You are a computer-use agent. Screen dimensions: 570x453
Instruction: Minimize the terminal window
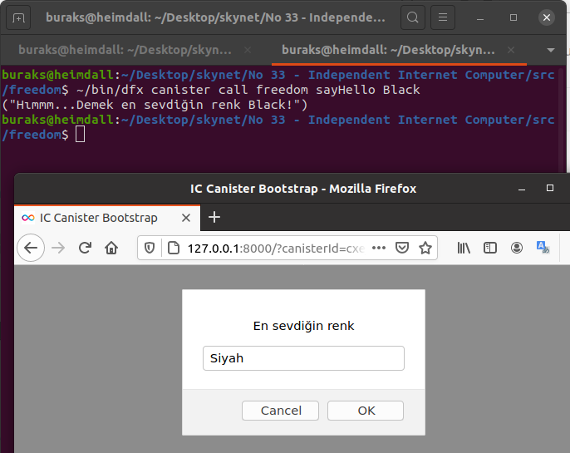tap(480, 17)
